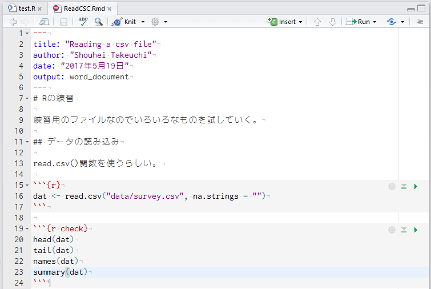Expand the Run dropdown menu
The image size is (431, 289).
coord(374,22)
